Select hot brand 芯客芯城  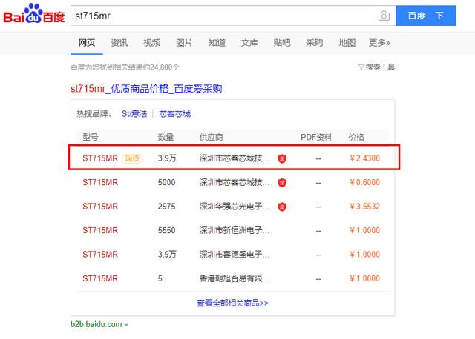pos(175,113)
